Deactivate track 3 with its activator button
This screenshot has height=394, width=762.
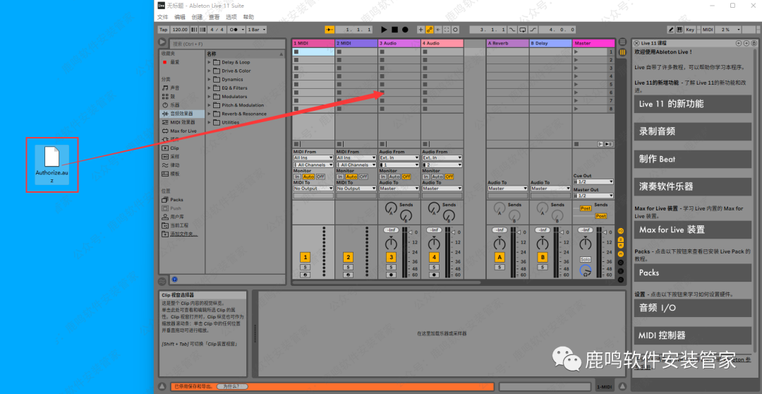(x=391, y=258)
